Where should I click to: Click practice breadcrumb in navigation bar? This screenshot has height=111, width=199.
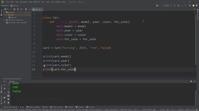tap(5, 6)
